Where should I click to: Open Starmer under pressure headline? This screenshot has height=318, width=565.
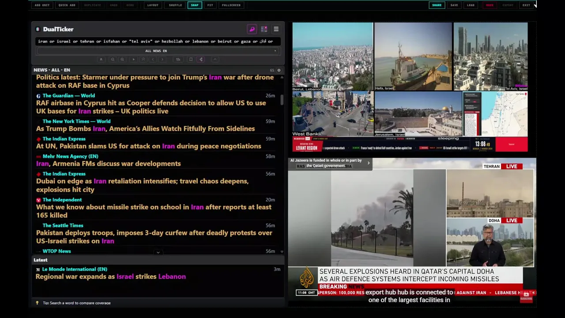tap(155, 82)
